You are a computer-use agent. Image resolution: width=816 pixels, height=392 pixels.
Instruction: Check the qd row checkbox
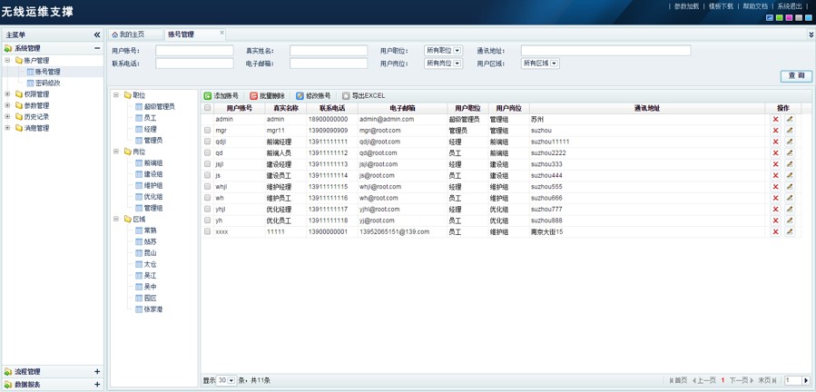[208, 153]
